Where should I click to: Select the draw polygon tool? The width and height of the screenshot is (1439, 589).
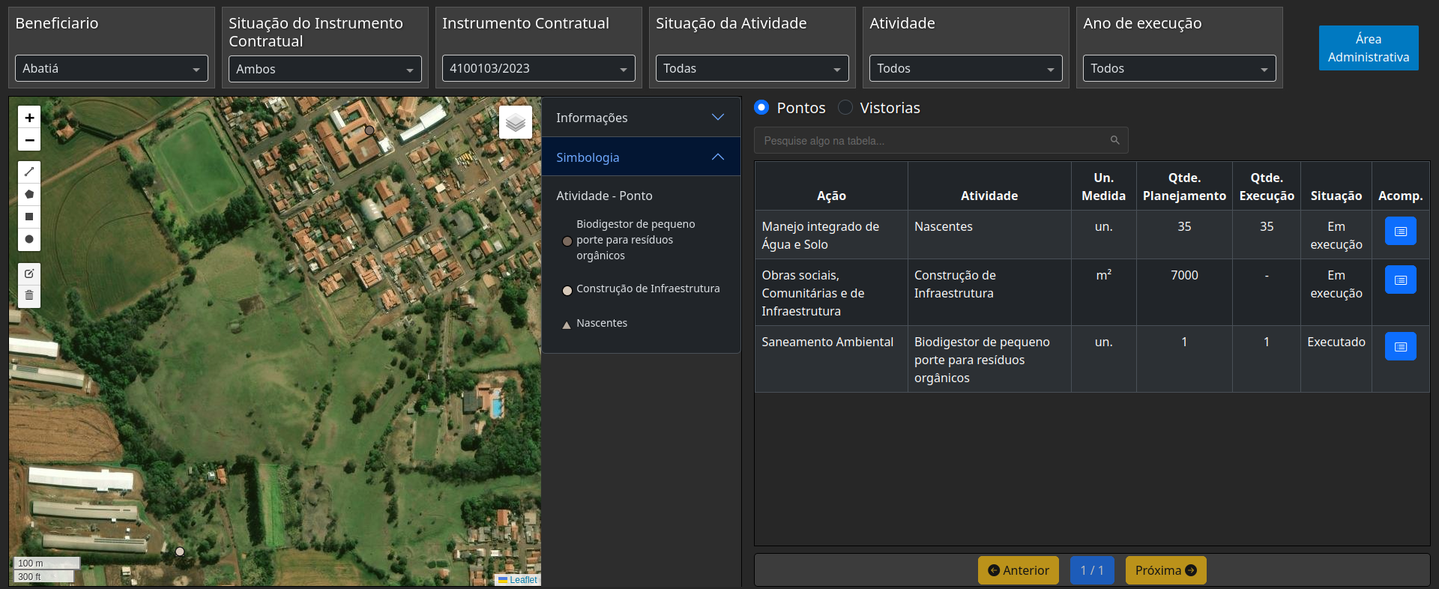click(29, 194)
